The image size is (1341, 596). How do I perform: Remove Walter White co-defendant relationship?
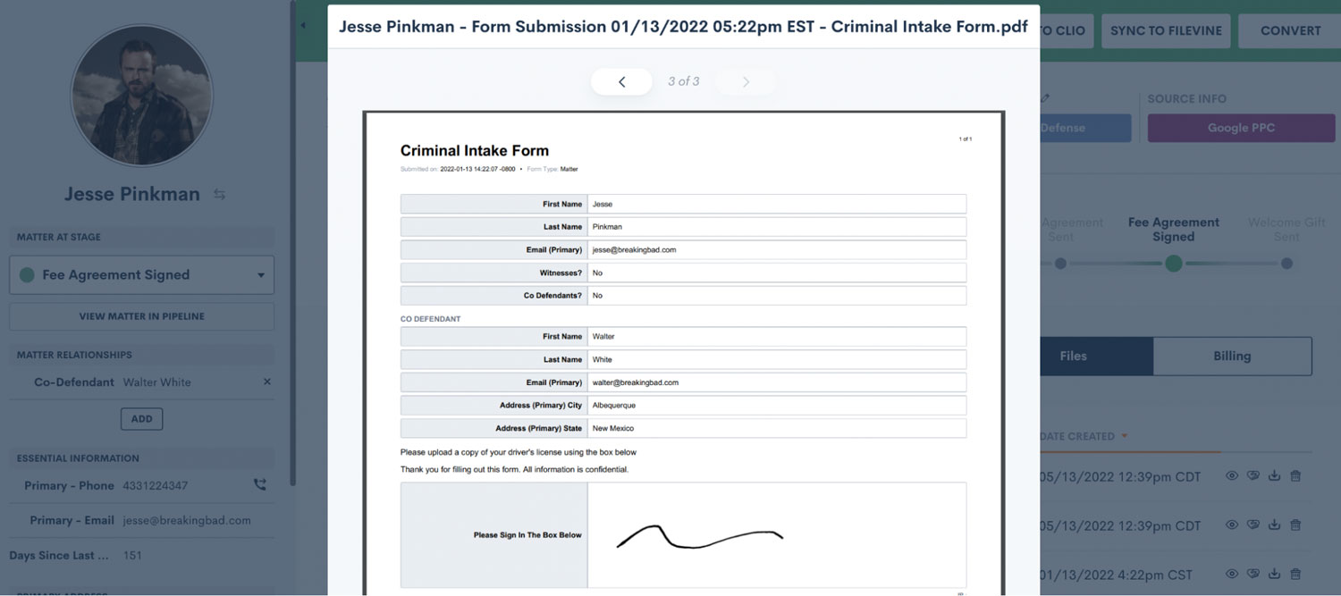coord(266,382)
